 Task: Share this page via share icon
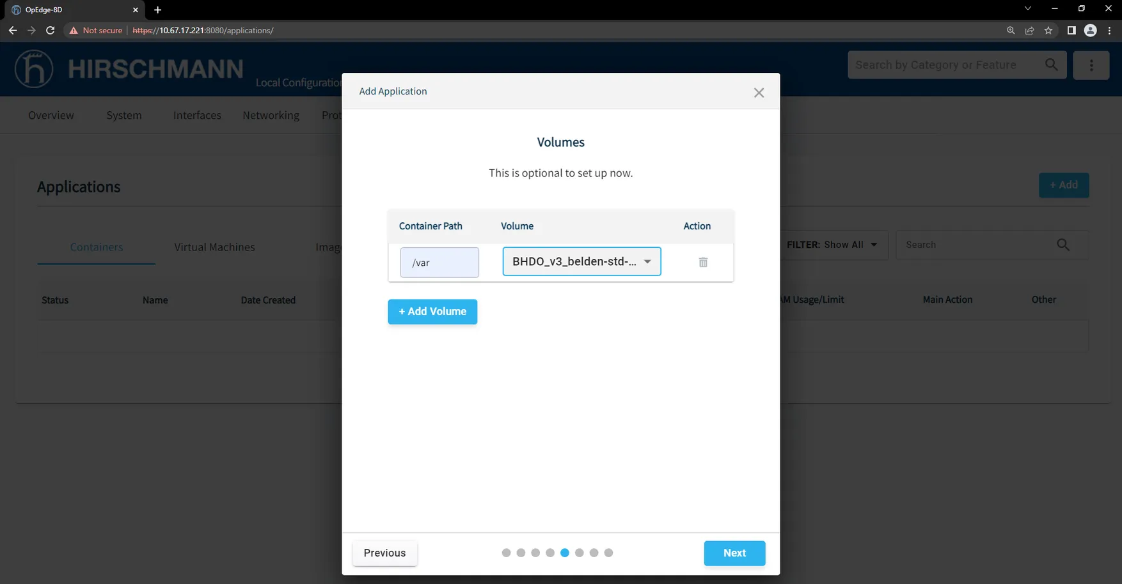tap(1029, 30)
